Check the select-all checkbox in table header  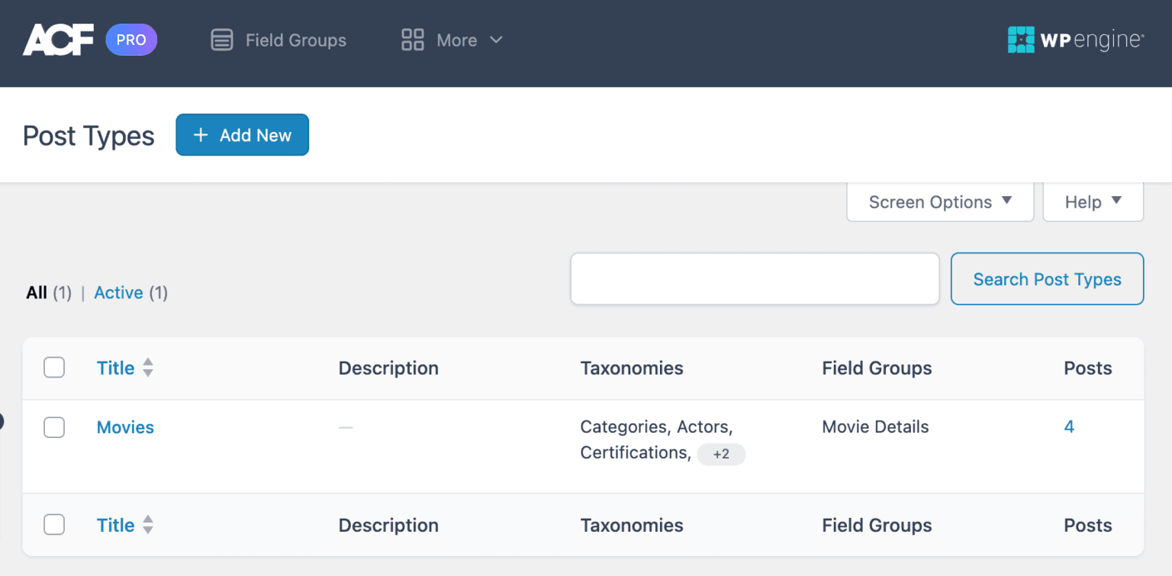(54, 367)
